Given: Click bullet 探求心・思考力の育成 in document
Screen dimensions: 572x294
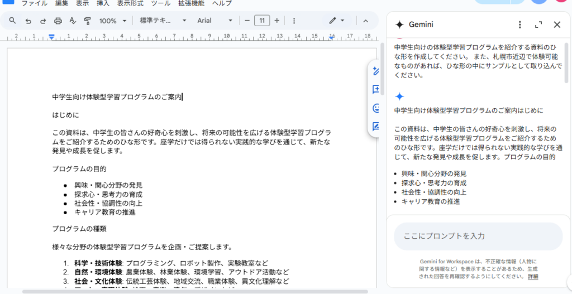Looking at the screenshot, I should tap(108, 195).
